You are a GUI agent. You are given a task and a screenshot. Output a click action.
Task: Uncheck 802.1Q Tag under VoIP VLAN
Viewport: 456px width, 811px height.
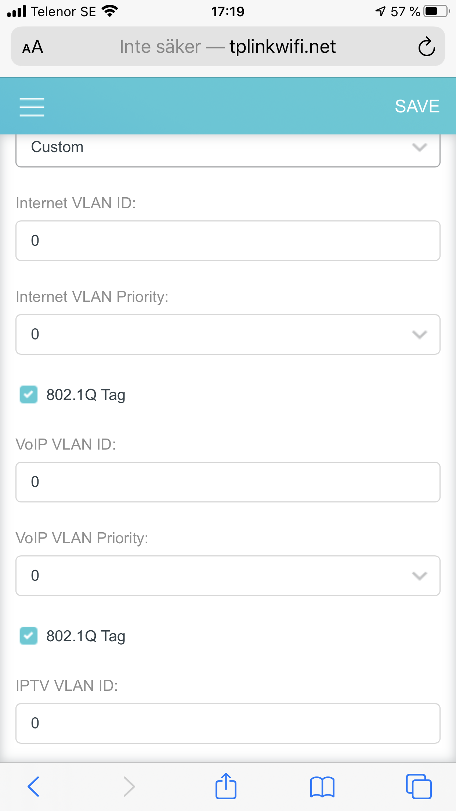29,636
